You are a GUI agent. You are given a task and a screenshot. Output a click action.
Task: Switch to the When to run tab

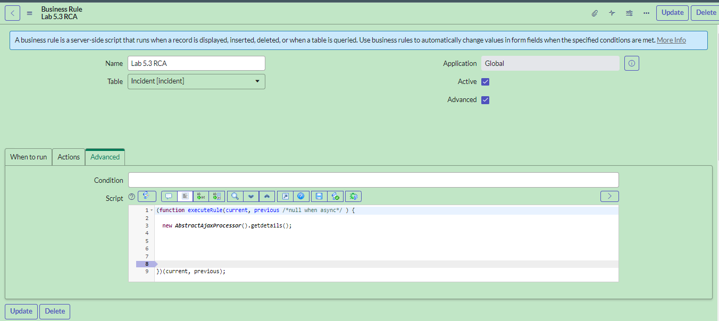(x=29, y=157)
